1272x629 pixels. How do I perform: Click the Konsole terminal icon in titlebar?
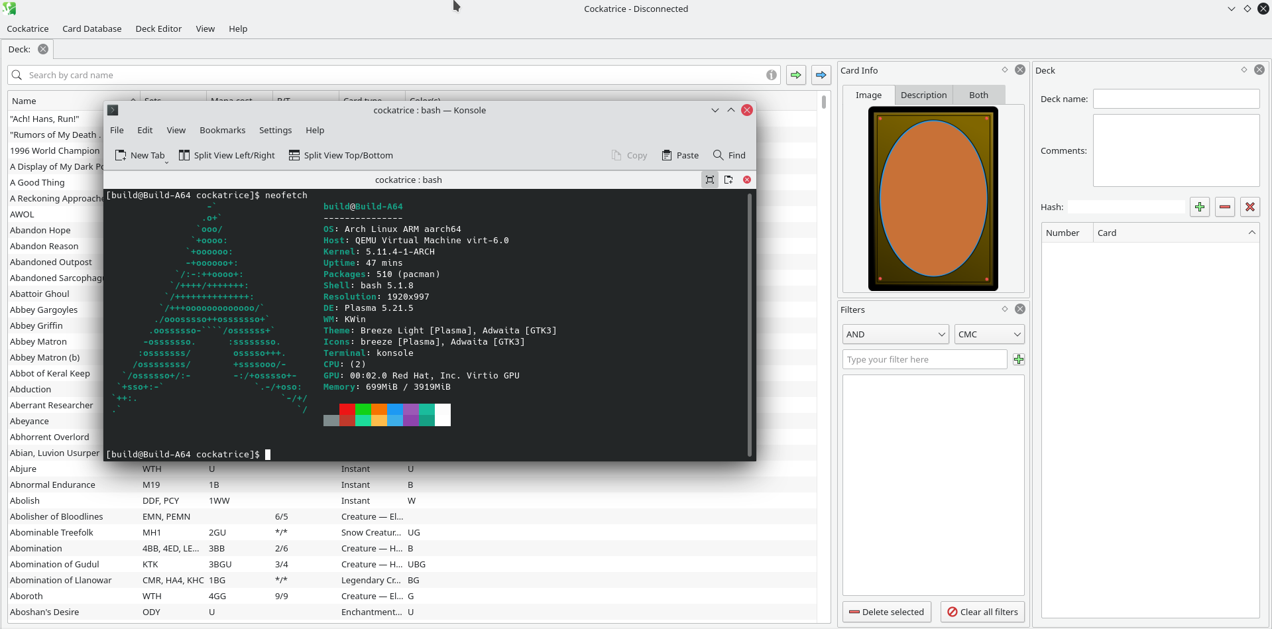click(x=113, y=110)
